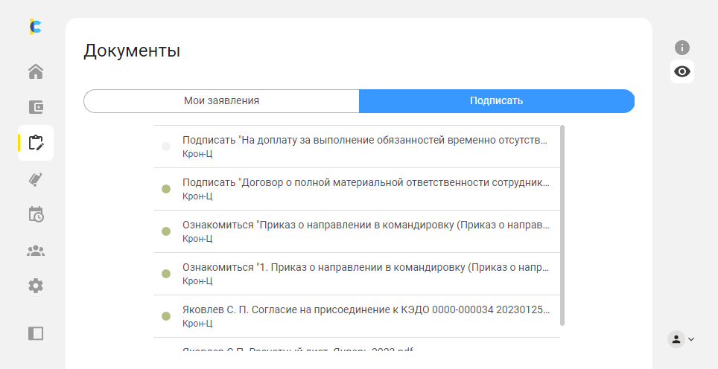Open the documents clipboard sidebar icon
Screen dimensions: 718x369
[x=36, y=143]
